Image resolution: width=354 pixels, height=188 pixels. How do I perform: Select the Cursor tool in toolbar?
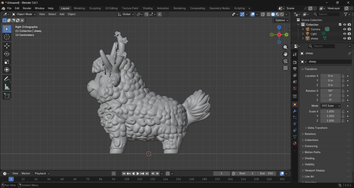coord(7,37)
